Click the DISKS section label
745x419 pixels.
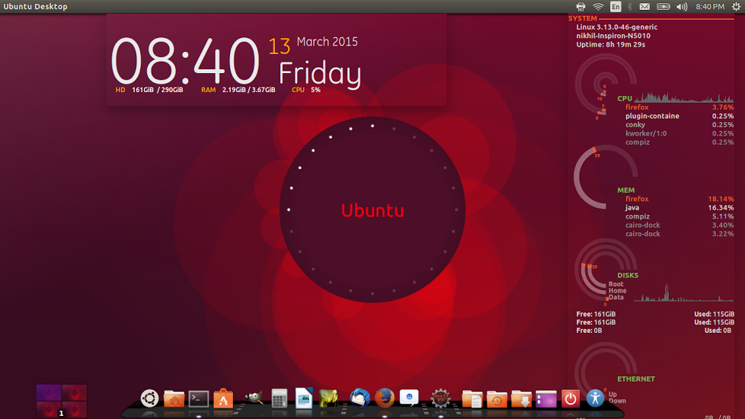coord(628,276)
